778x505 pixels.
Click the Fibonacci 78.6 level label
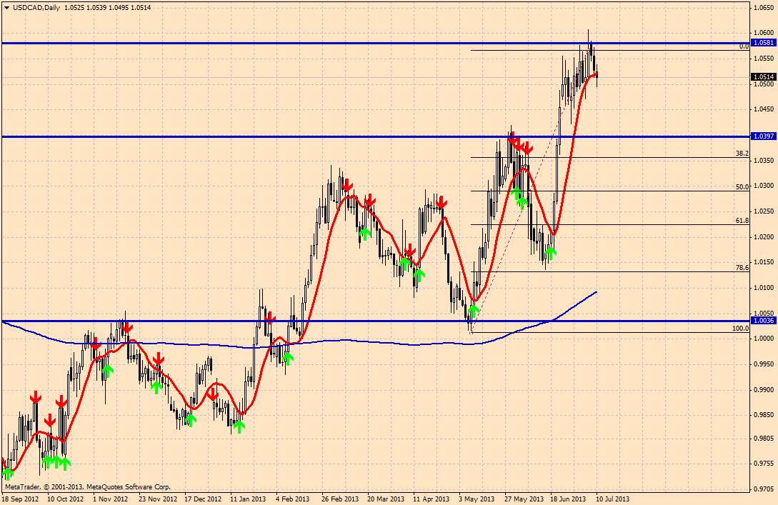pos(742,267)
